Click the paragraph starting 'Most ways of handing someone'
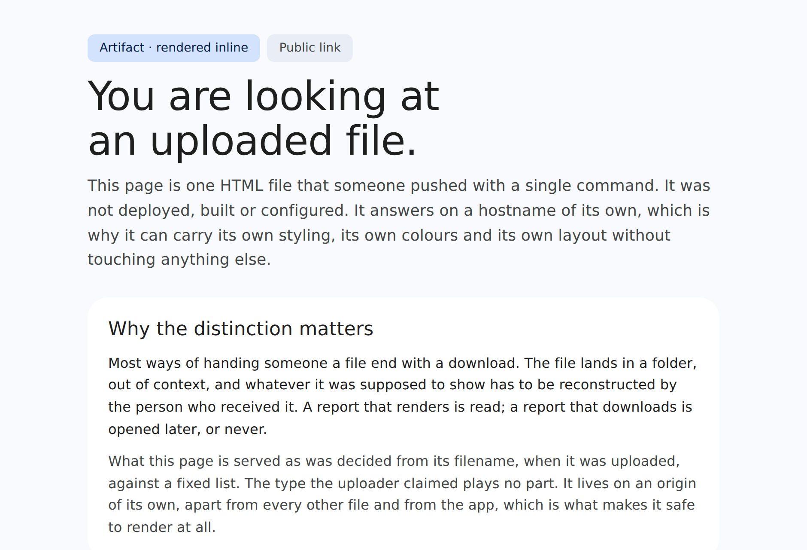 (x=403, y=396)
